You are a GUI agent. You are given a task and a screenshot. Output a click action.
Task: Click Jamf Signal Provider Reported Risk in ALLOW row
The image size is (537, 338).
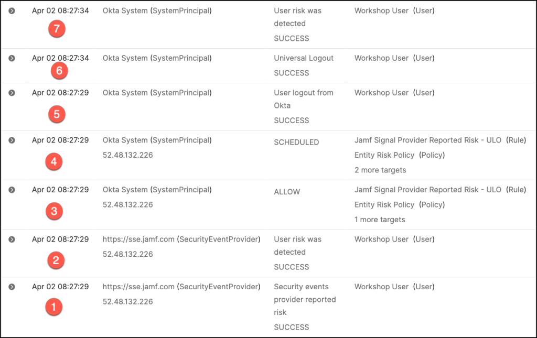pyautogui.click(x=428, y=190)
